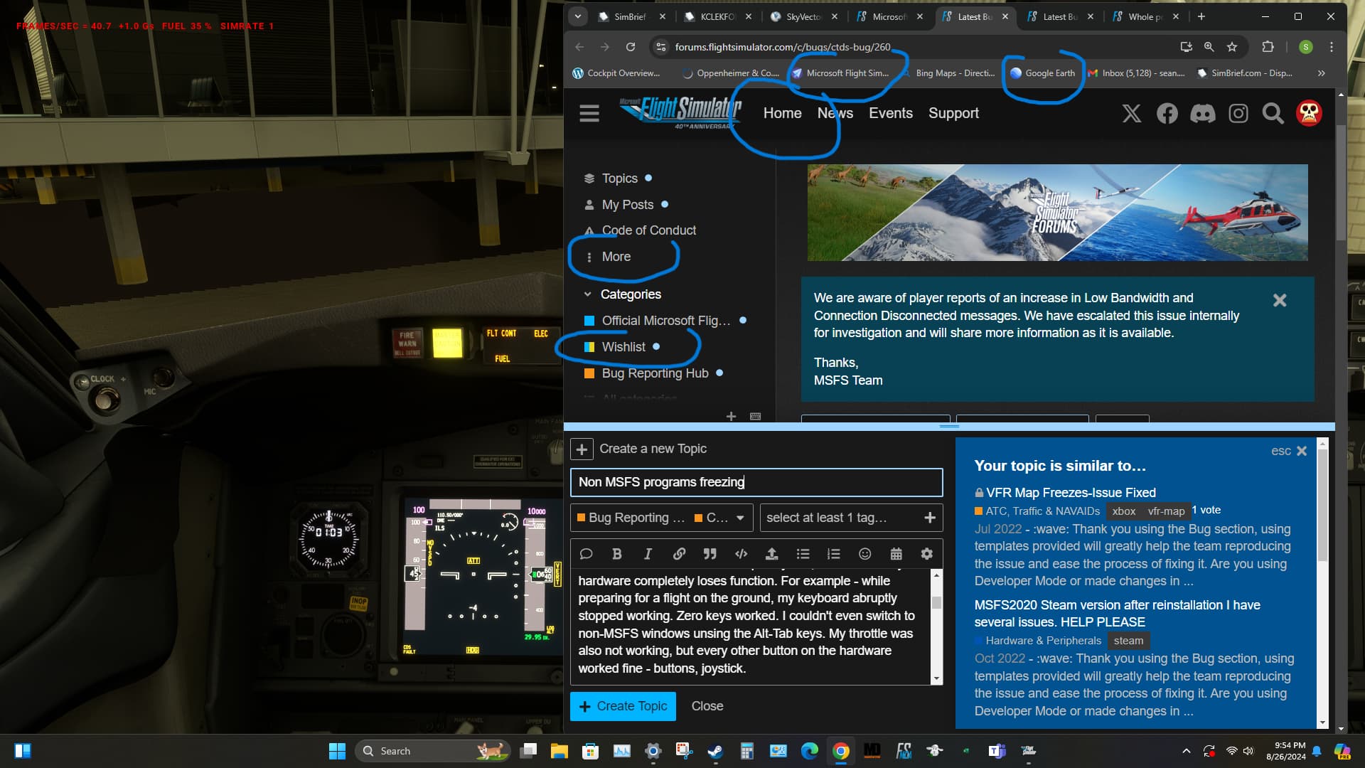The width and height of the screenshot is (1365, 768).
Task: Open the Discord link in the forum header
Action: coord(1202,114)
